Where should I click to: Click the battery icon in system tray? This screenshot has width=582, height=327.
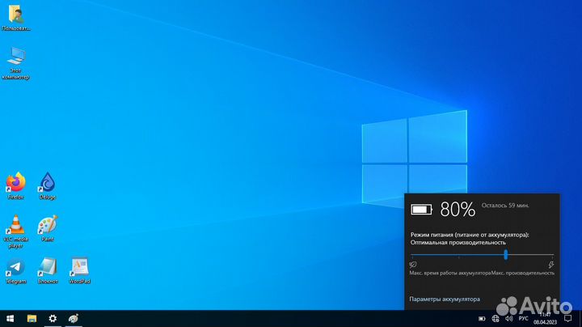(x=482, y=318)
